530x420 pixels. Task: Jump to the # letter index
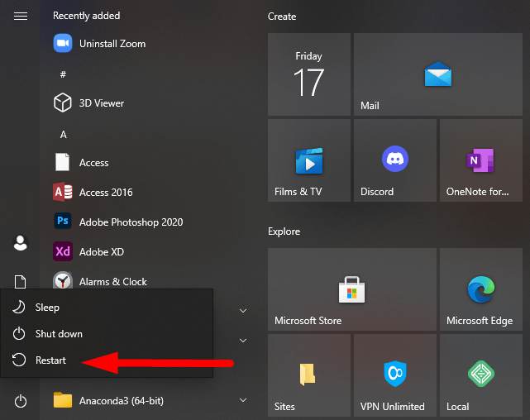[63, 74]
